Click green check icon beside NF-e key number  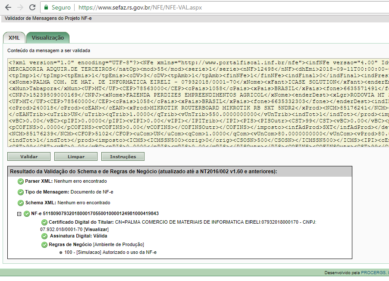pos(27,214)
